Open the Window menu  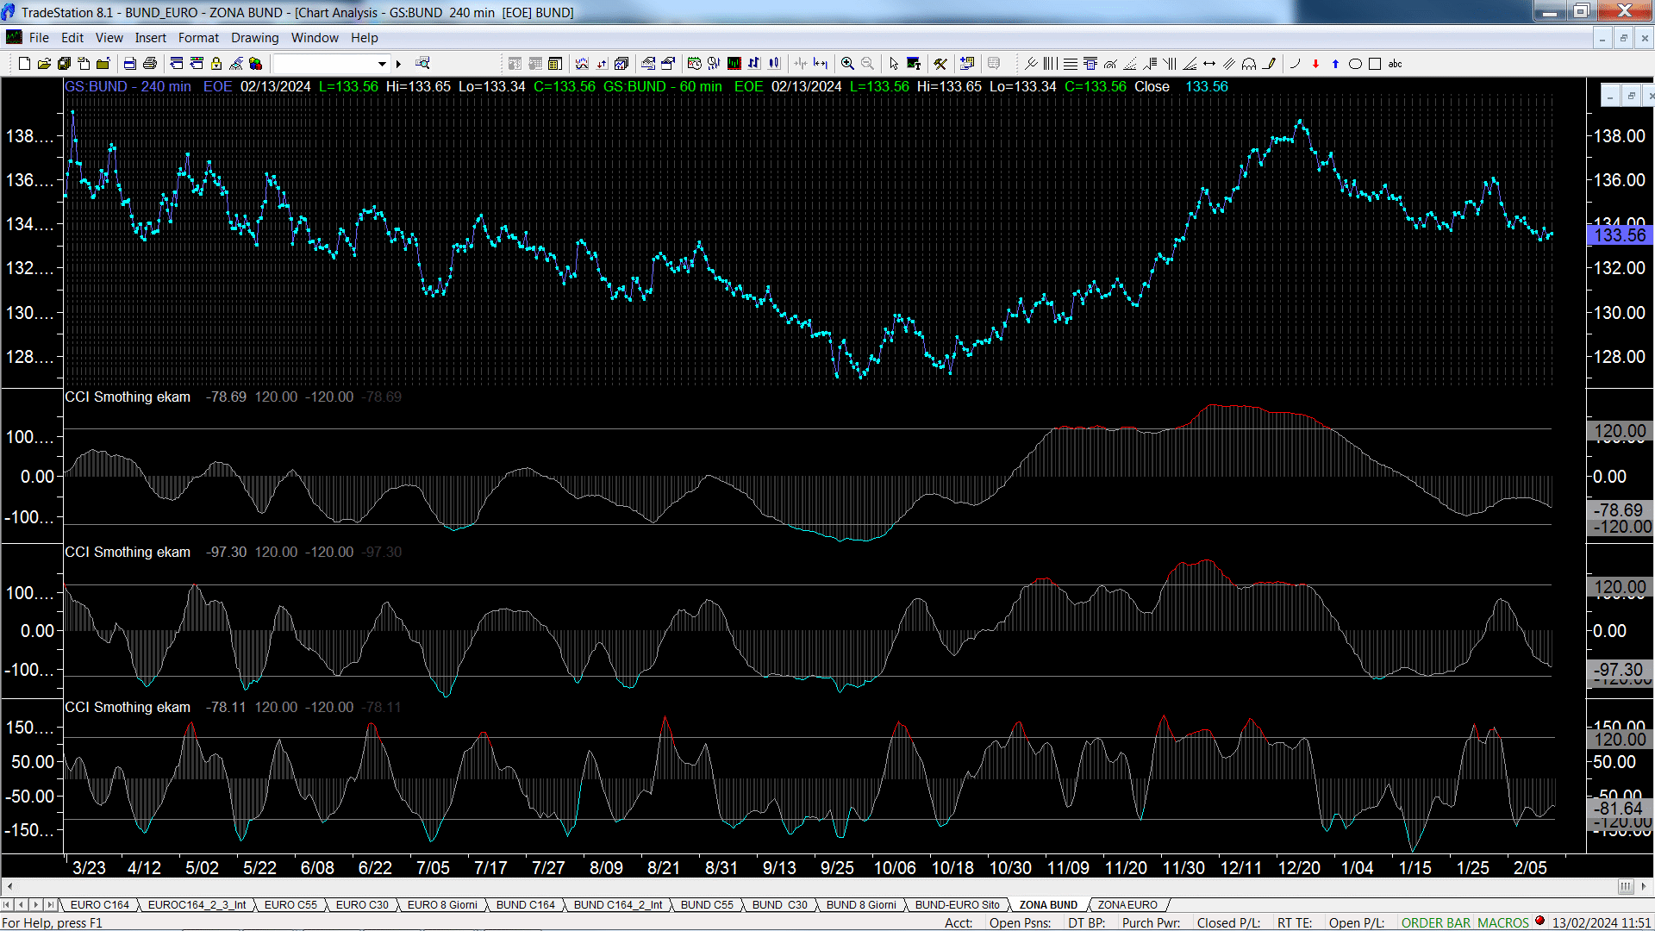[x=315, y=38]
